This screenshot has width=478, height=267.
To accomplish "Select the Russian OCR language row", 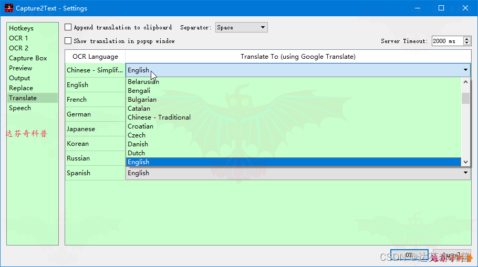I will tap(95, 158).
